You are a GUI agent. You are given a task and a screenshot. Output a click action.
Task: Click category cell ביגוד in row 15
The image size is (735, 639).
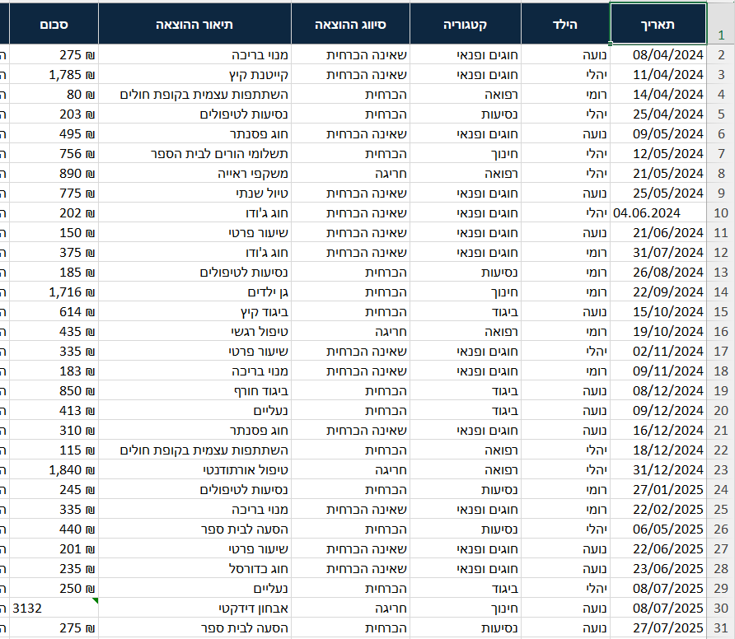[466, 311]
